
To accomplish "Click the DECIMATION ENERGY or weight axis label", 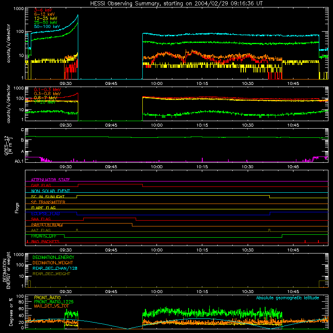I will pyautogui.click(x=6, y=270).
